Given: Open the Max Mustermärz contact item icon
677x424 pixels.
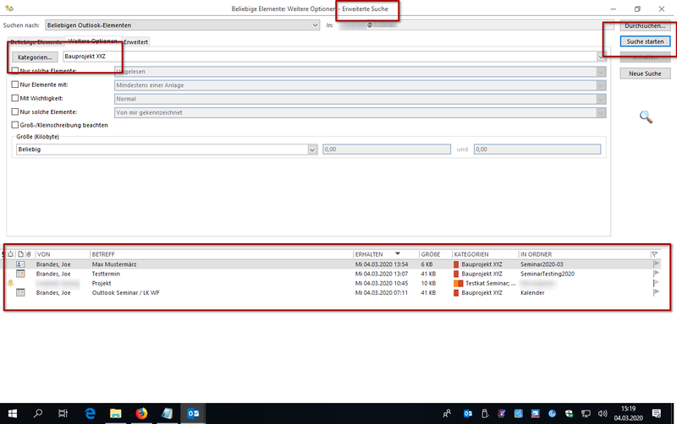Looking at the screenshot, I should pyautogui.click(x=20, y=264).
